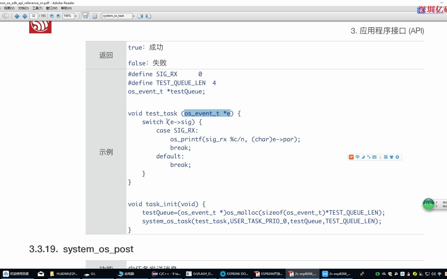
Task: Toggle simplified Chinese with 简 icon
Action: pyautogui.click(x=386, y=157)
